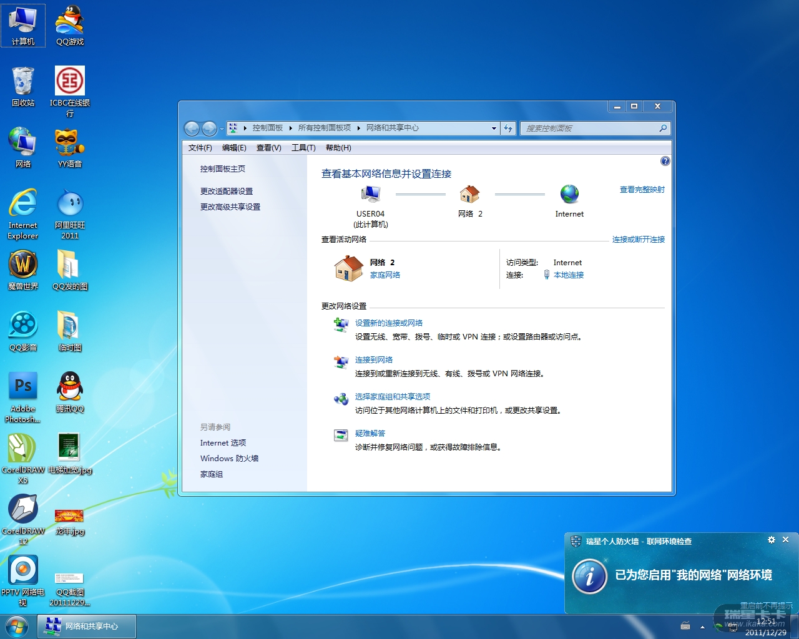Open the 编辑(E) menu
The height and width of the screenshot is (639, 799).
pyautogui.click(x=234, y=148)
